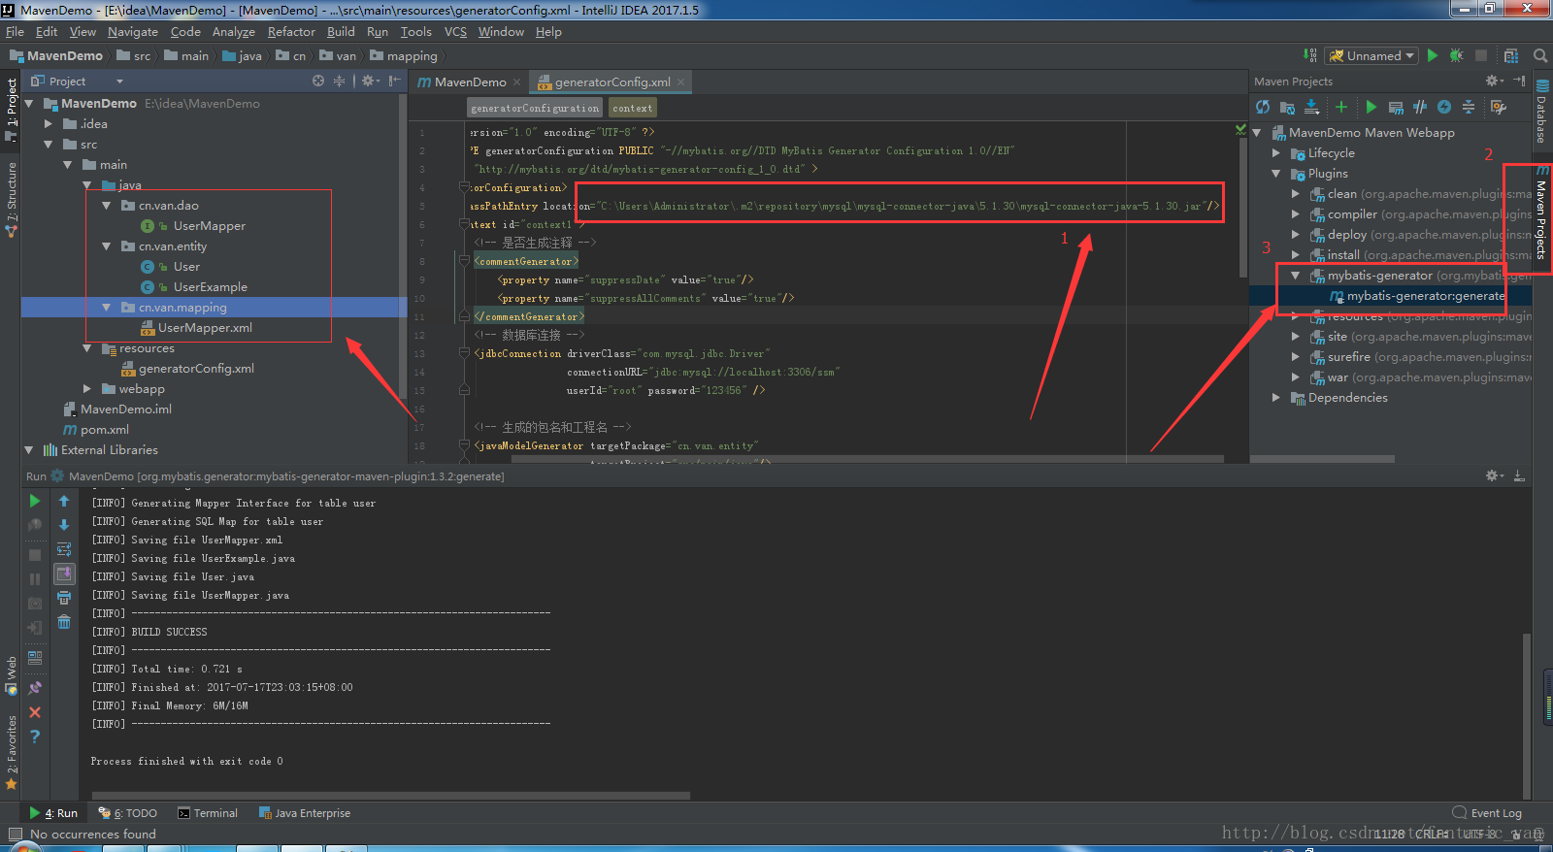The height and width of the screenshot is (852, 1553).
Task: Click Toggle Offline Mode icon
Action: (x=1444, y=107)
